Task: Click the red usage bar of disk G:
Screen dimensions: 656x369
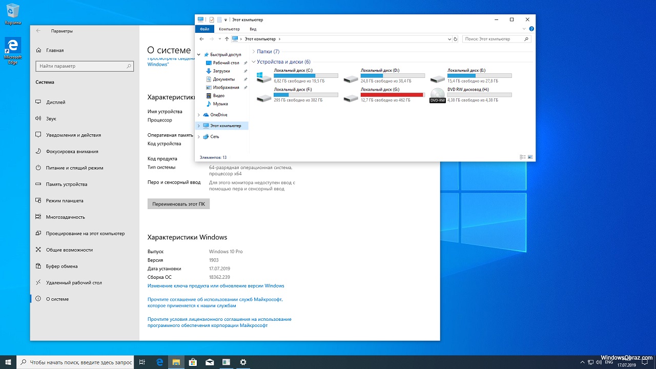Action: 392,95
